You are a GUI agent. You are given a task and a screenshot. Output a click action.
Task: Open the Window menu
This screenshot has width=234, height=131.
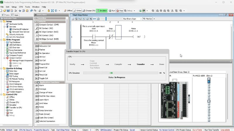[36, 7]
